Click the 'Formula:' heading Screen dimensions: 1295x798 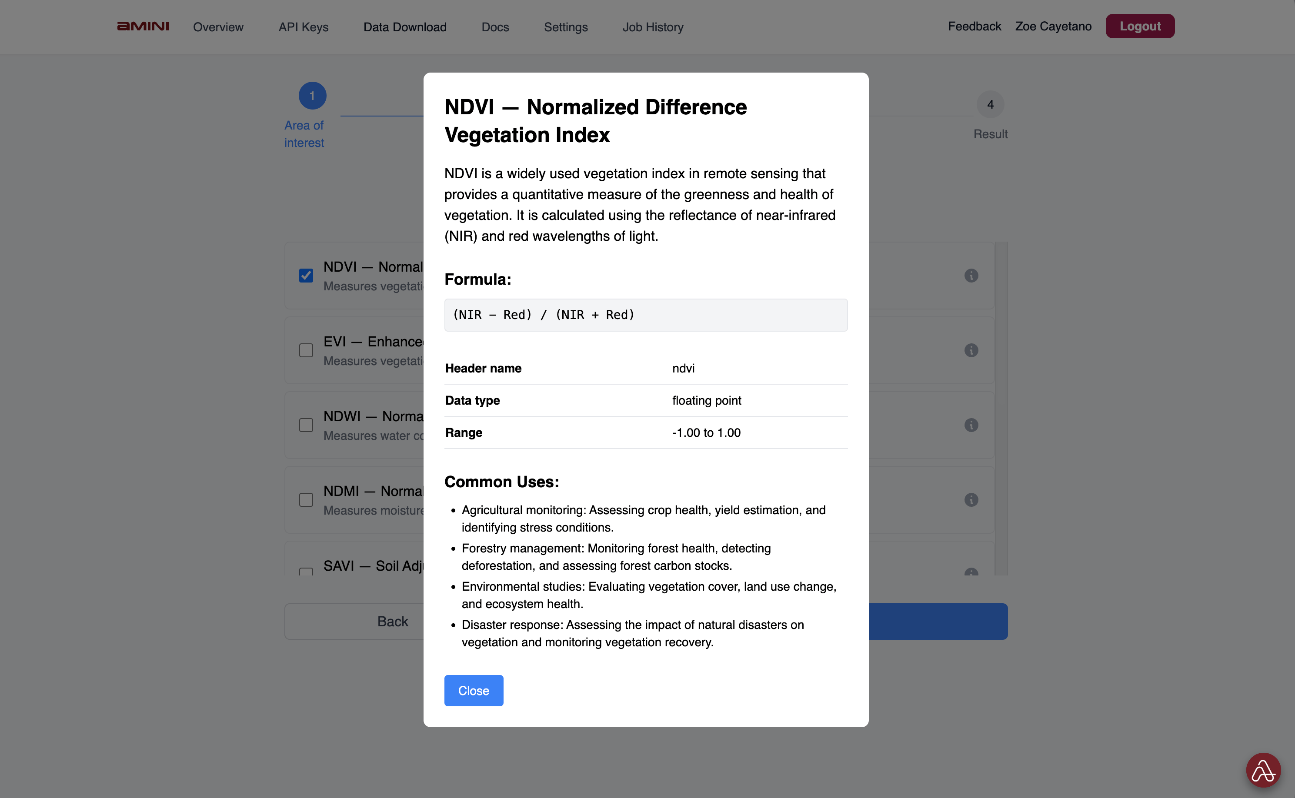[x=478, y=279]
